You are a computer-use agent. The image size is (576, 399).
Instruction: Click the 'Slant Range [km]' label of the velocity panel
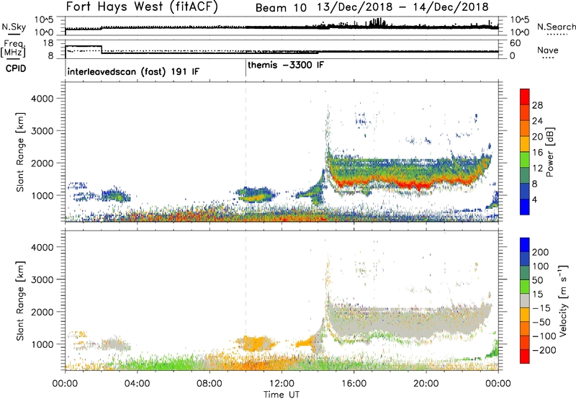20,301
